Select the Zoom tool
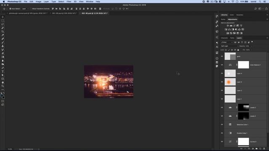This screenshot has width=269, height=151. tap(3, 86)
